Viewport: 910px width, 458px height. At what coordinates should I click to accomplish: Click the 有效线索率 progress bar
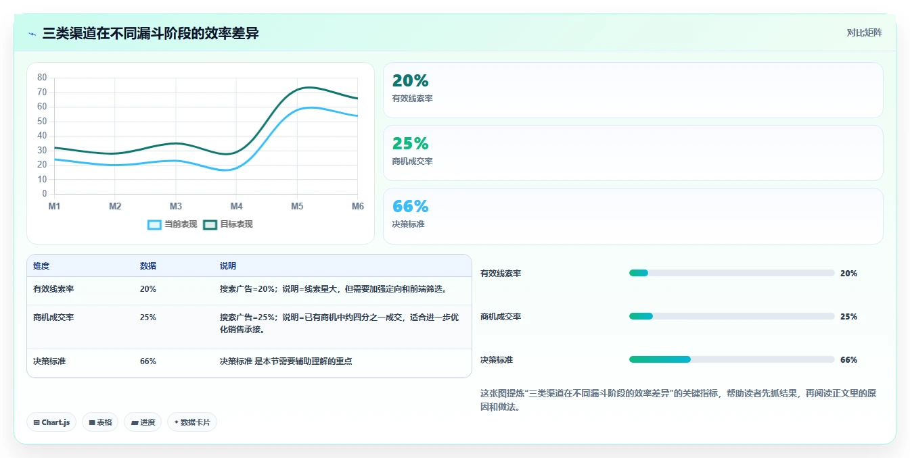[x=731, y=273]
